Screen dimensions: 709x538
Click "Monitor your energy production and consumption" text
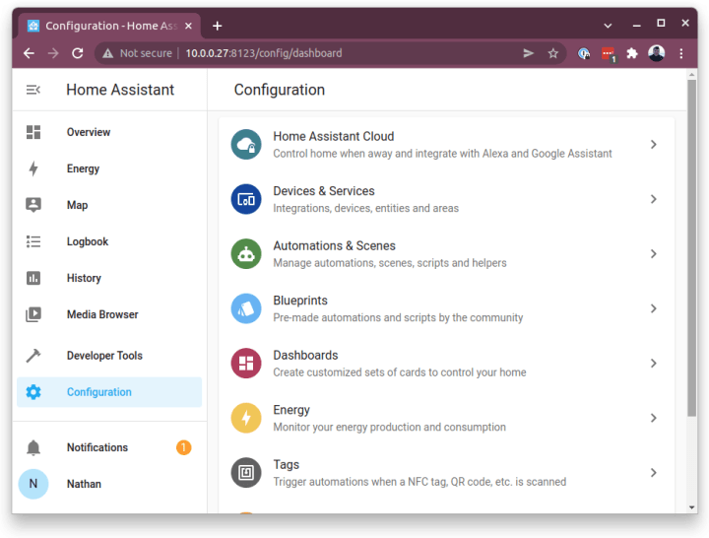(x=389, y=427)
